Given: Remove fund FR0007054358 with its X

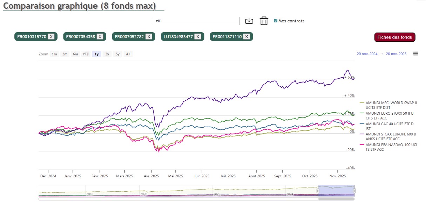Looking at the screenshot, I should point(100,36).
